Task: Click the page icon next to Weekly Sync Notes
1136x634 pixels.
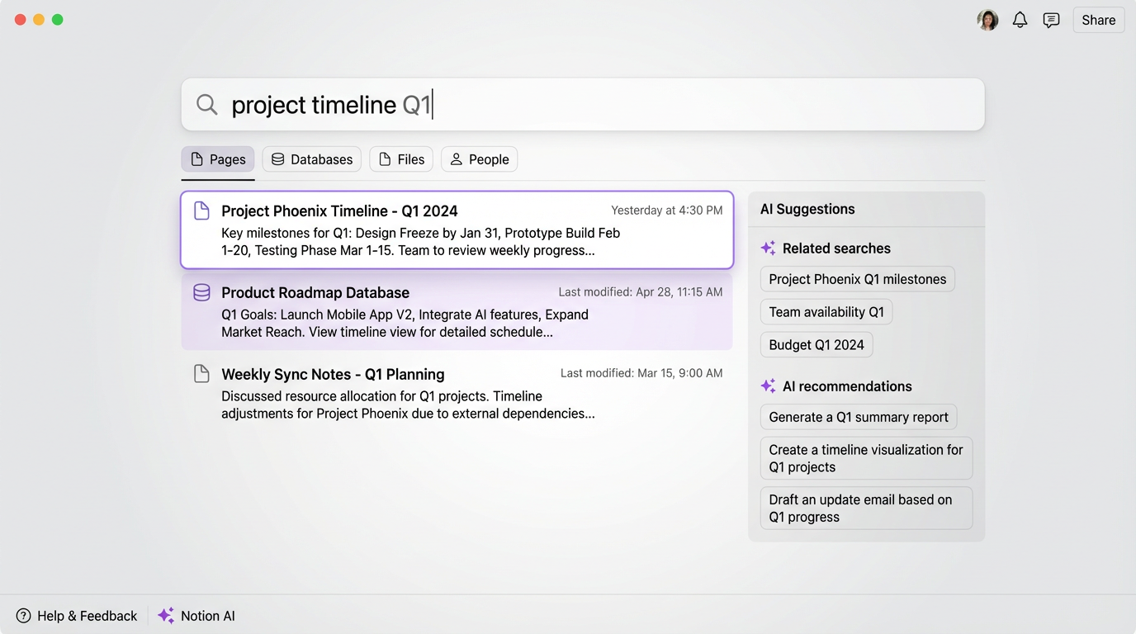Action: (201, 373)
